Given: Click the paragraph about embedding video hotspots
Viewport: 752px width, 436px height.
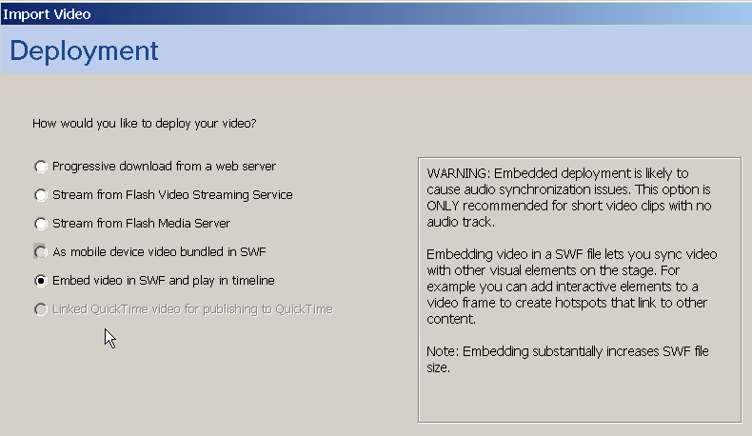Looking at the screenshot, I should [572, 287].
